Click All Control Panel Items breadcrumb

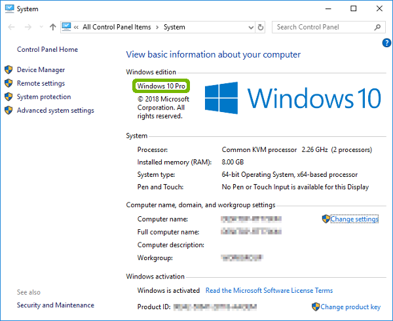click(117, 27)
